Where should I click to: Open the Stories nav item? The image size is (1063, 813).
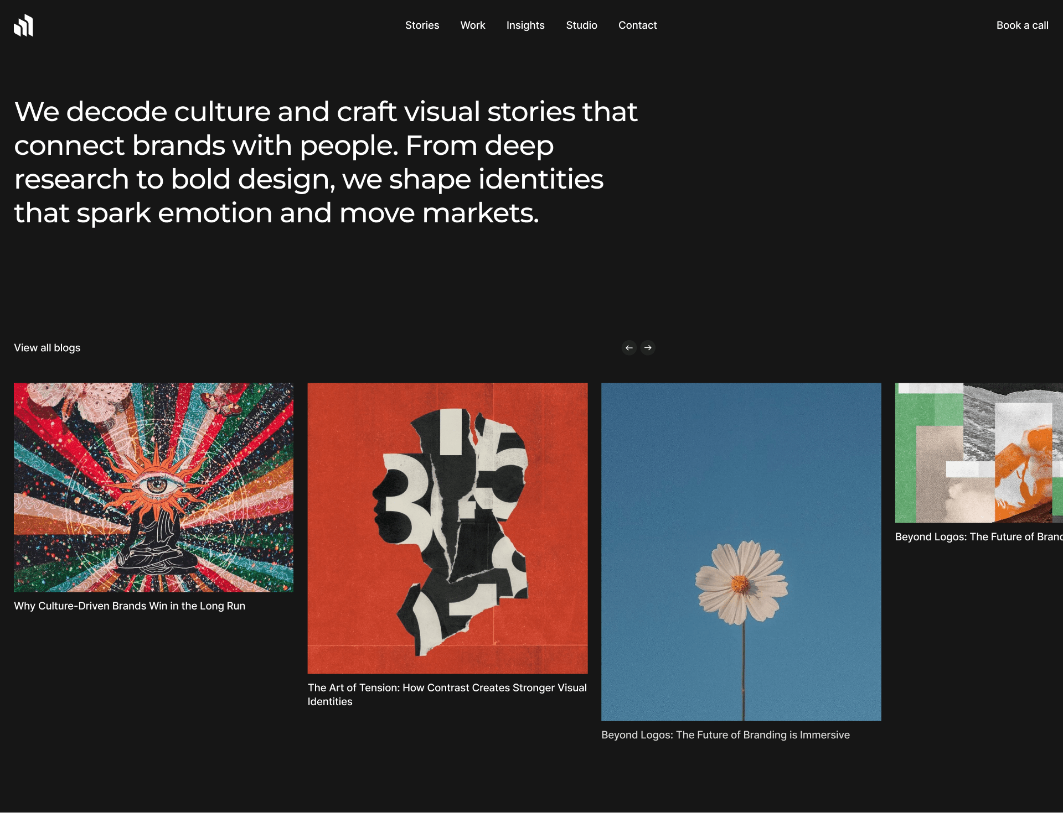[x=422, y=25]
